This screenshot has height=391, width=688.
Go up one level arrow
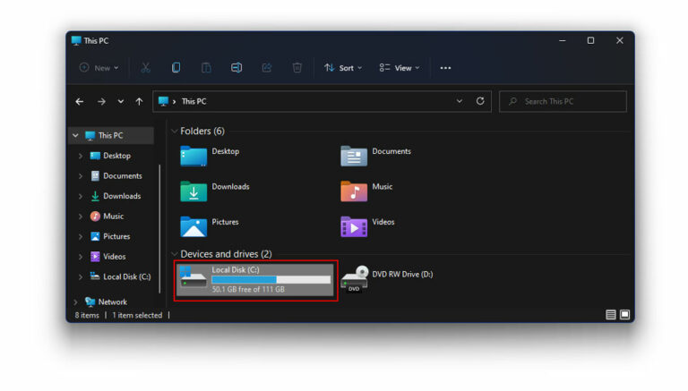point(139,102)
